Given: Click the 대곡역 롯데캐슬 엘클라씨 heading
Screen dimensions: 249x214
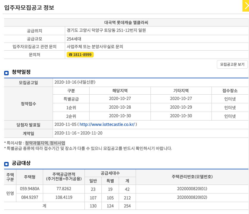Looking at the screenshot, I should tap(126, 23).
